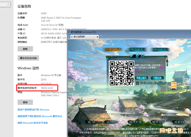Select device name value sh001
The width and height of the screenshot is (191, 137).
(x=44, y=13)
